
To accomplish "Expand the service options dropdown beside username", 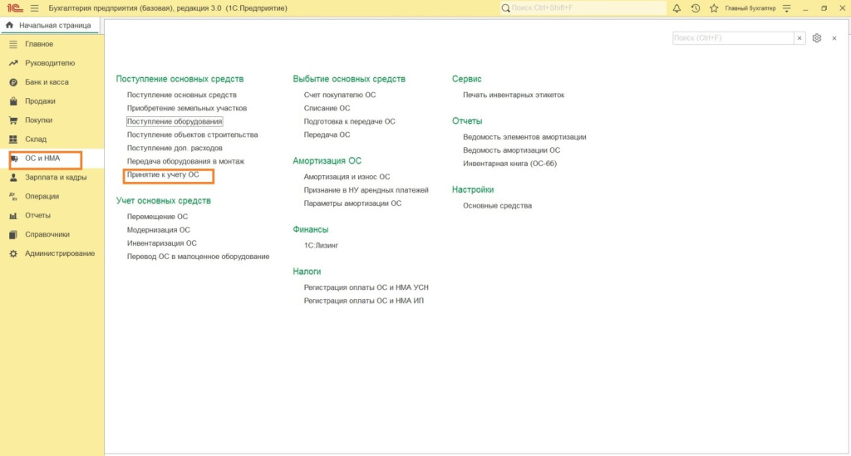I will (x=788, y=8).
